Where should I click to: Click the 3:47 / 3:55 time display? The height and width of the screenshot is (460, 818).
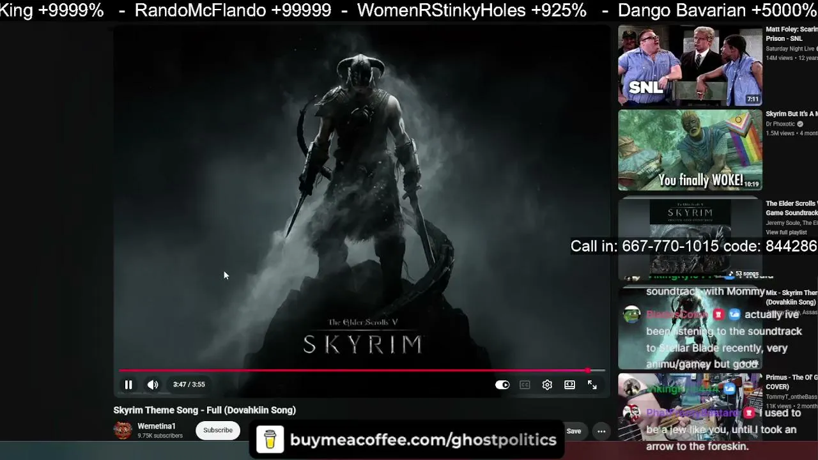click(x=189, y=385)
